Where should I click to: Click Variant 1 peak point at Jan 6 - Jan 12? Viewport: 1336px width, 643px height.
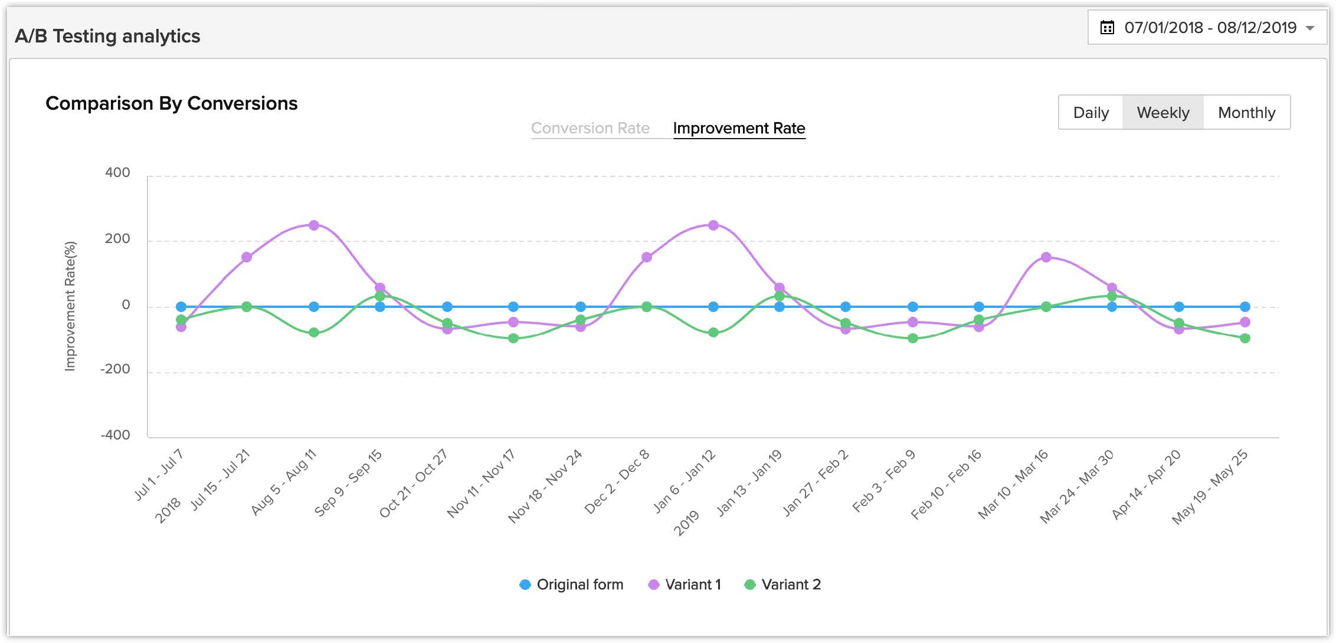pos(713,225)
